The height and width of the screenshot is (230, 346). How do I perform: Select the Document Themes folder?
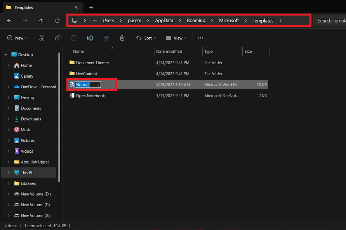[92, 63]
